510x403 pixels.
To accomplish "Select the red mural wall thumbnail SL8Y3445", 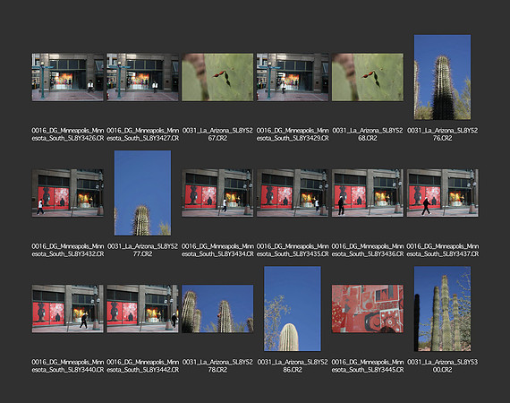I will pyautogui.click(x=368, y=309).
